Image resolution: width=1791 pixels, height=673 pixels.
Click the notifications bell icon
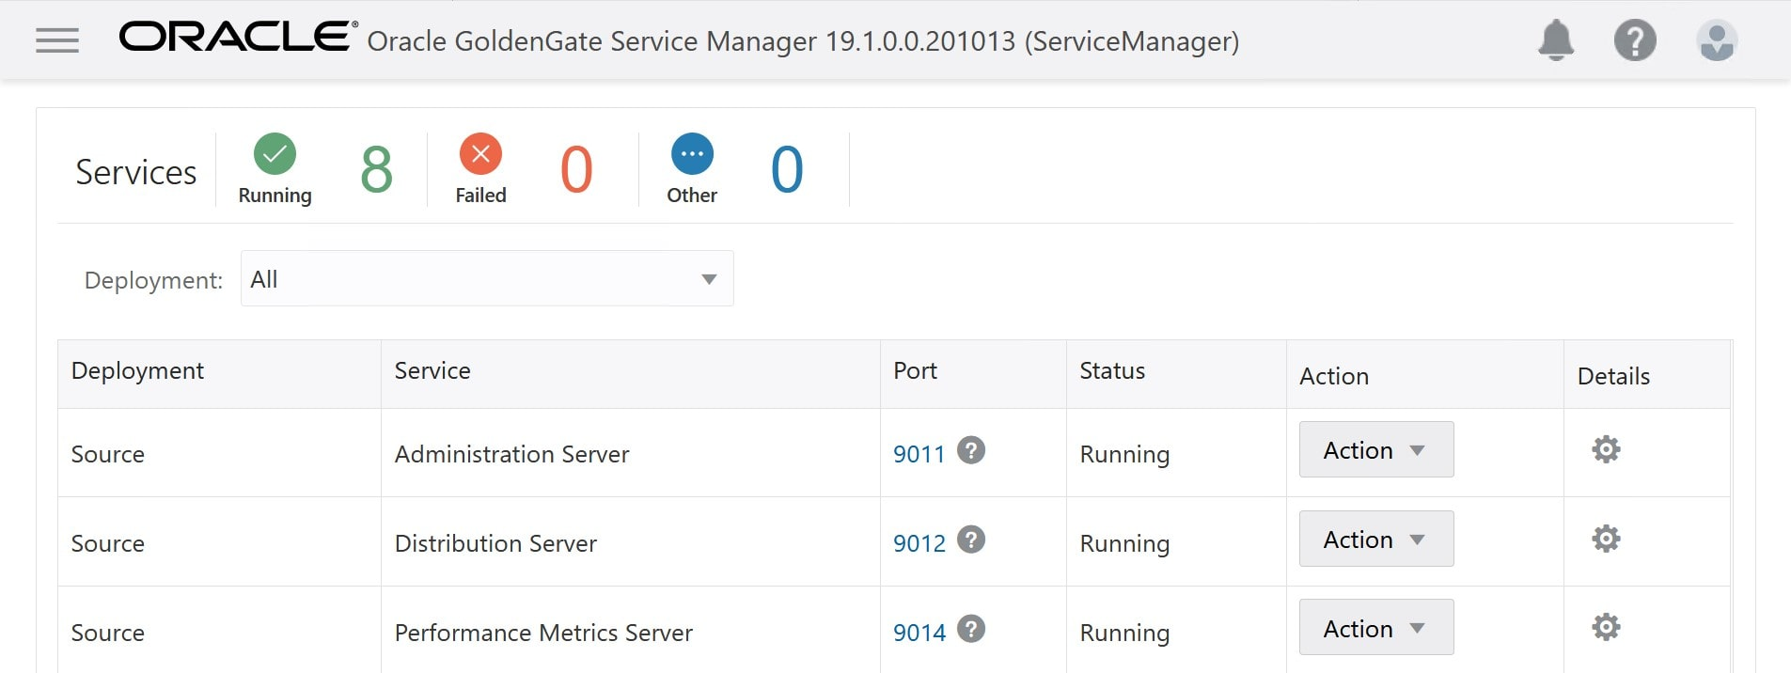(x=1556, y=40)
